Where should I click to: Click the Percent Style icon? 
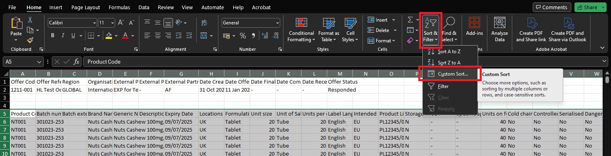[242, 36]
